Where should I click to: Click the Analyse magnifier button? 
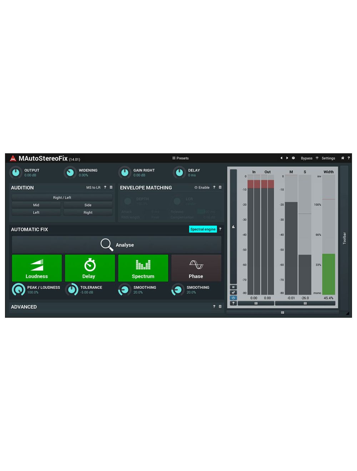pyautogui.click(x=117, y=245)
